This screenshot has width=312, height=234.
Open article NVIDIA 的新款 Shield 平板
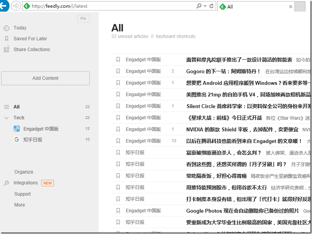click(x=242, y=129)
